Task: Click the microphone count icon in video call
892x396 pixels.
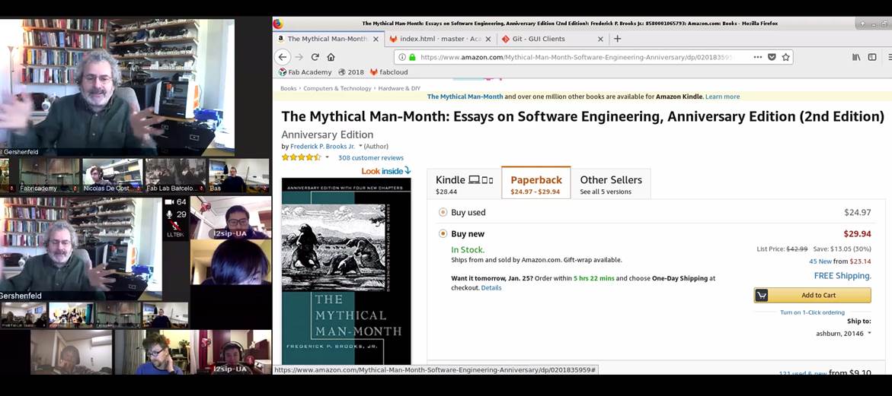Action: 169,214
